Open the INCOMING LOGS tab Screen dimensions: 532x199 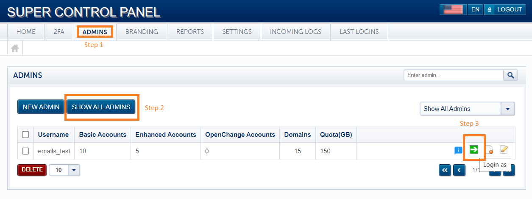click(x=295, y=32)
